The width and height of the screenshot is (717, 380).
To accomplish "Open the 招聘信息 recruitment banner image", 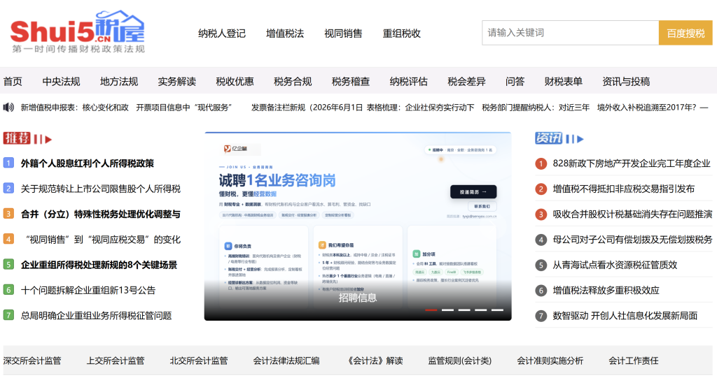I will point(358,226).
